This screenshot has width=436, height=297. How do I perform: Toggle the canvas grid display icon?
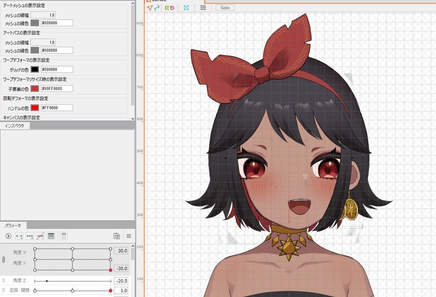(x=203, y=8)
